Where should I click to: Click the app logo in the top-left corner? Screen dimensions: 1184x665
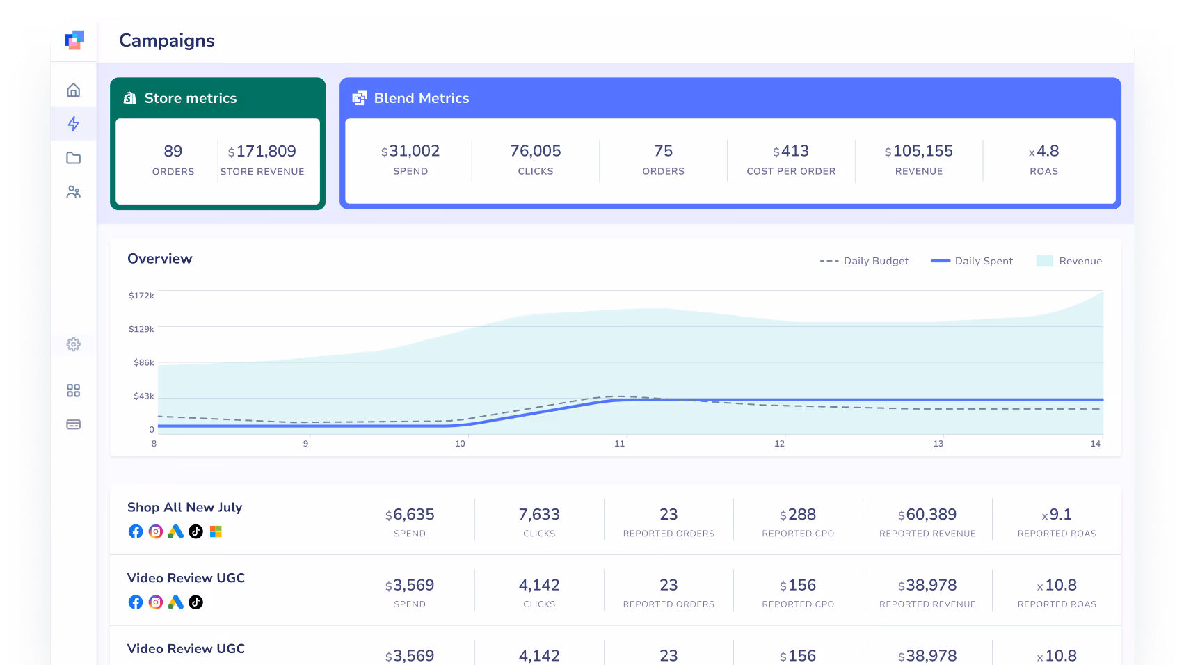point(74,40)
